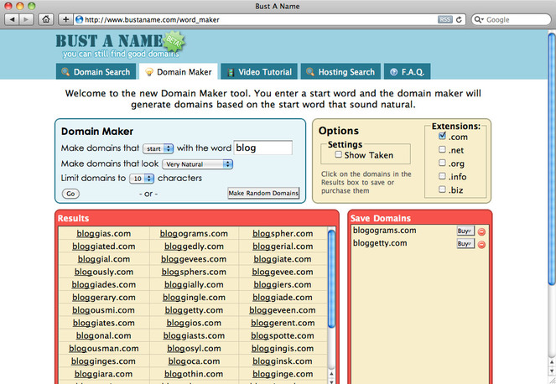Remove blogograms.com from saved domains
556x384 pixels.
[x=481, y=232]
